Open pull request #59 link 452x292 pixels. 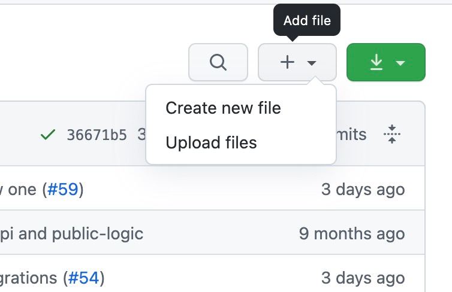[63, 190]
